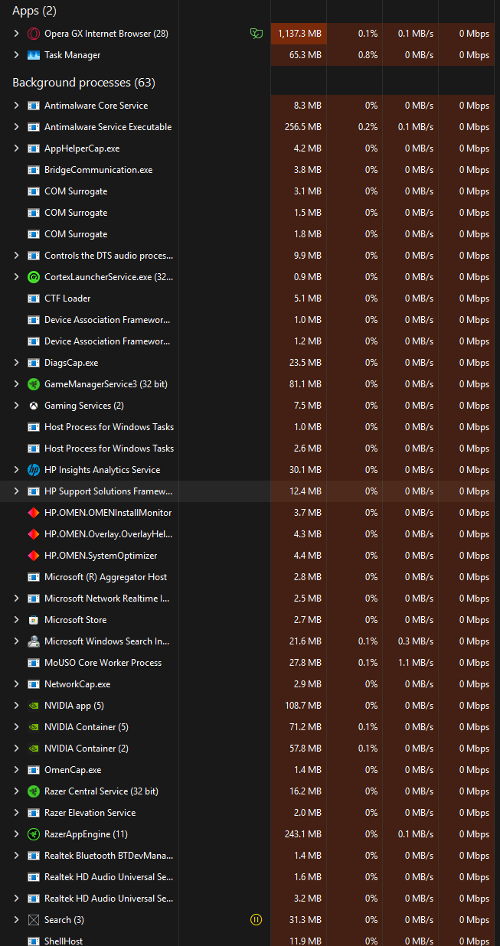Click the CortexLauncherService.exe green icon
Image resolution: width=500 pixels, height=946 pixels.
coord(34,277)
